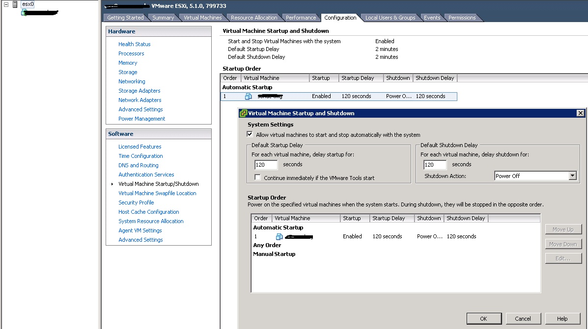Collapse the esx0 tree node
588x329 pixels.
point(5,4)
